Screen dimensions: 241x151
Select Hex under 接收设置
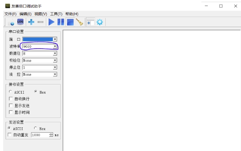pos(36,92)
